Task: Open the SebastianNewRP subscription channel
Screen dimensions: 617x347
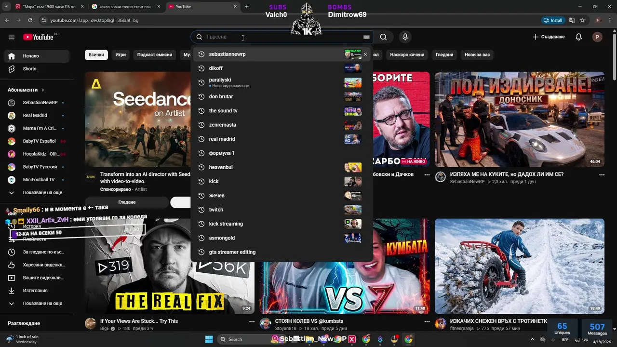Action: click(37, 103)
